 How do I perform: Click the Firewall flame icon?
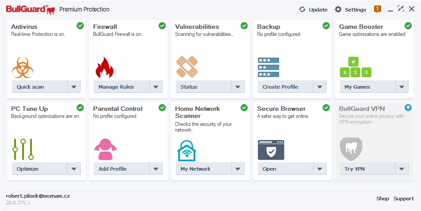point(105,67)
